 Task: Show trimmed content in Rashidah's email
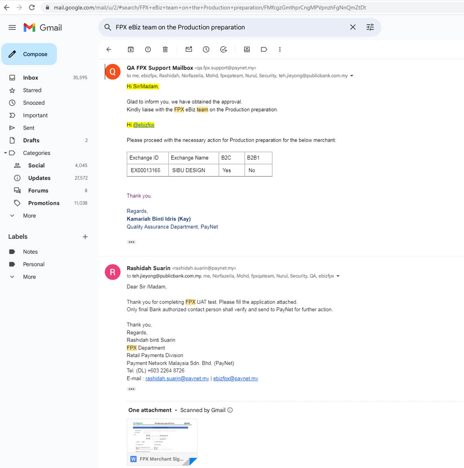(131, 389)
